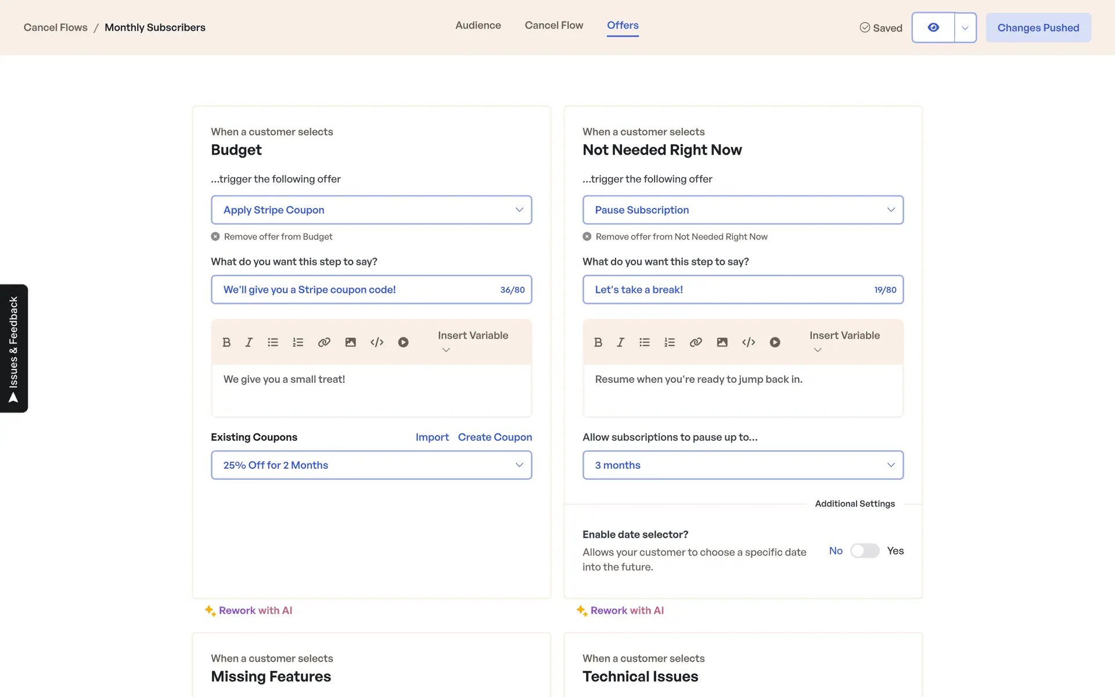This screenshot has height=697, width=1115.
Task: Click code embed icon in Budget editor
Action: pyautogui.click(x=377, y=343)
